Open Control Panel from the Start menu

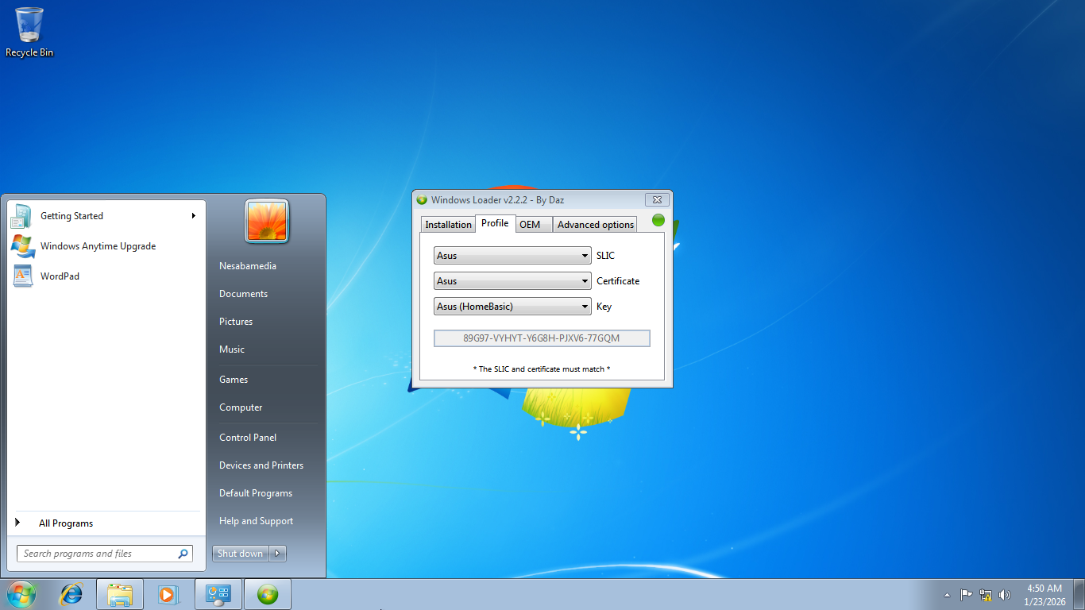pos(248,438)
